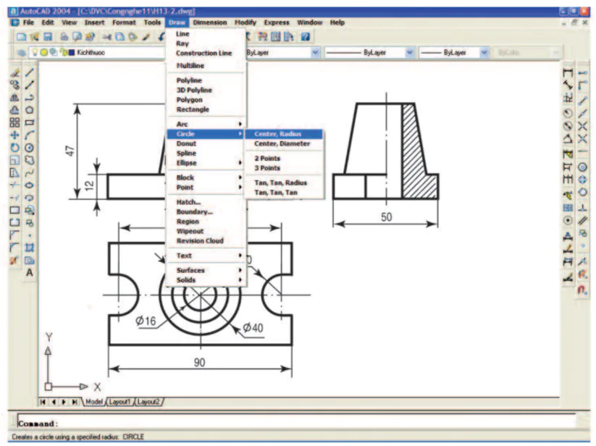Click the first-tab navigation arrow button
The width and height of the screenshot is (596, 446).
[x=43, y=402]
